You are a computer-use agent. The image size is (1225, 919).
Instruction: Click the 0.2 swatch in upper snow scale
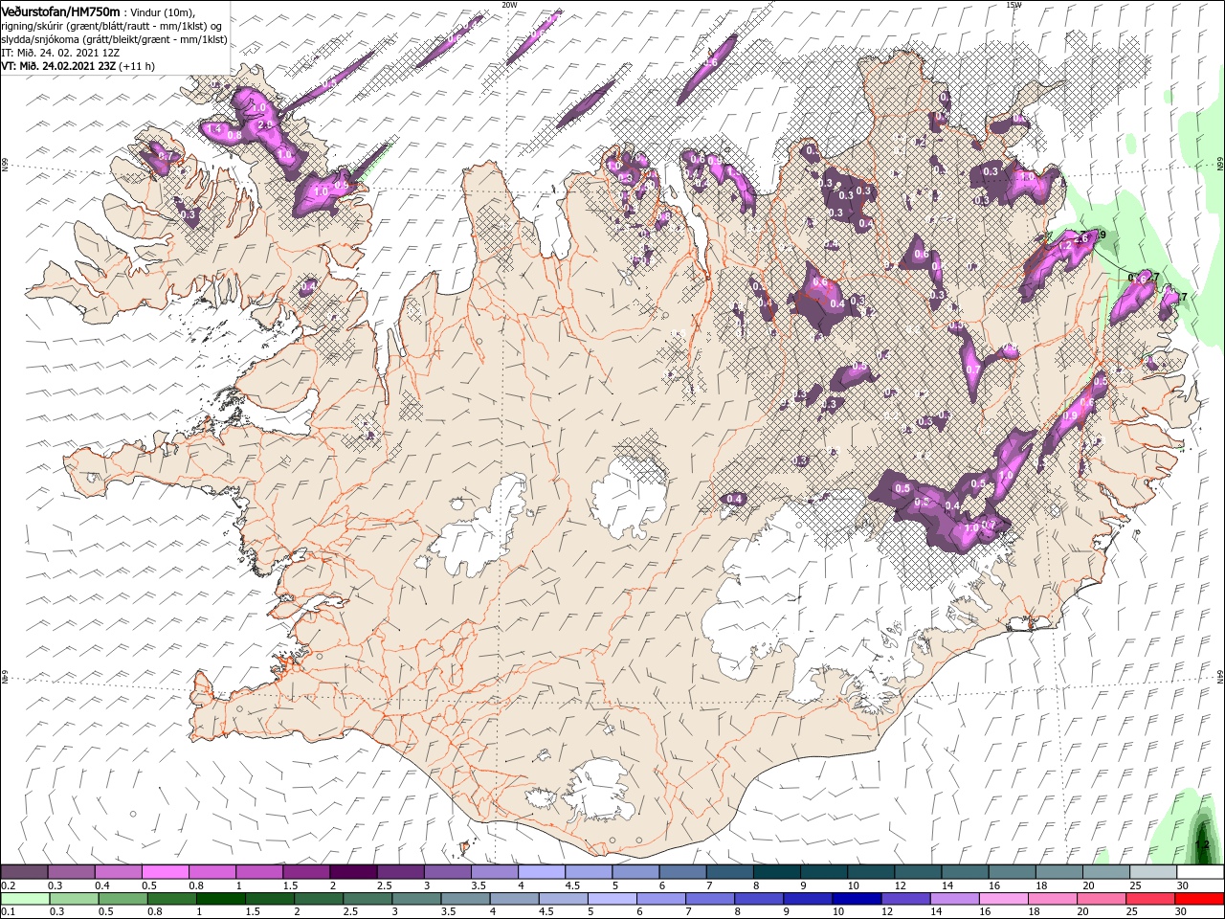click(x=24, y=872)
